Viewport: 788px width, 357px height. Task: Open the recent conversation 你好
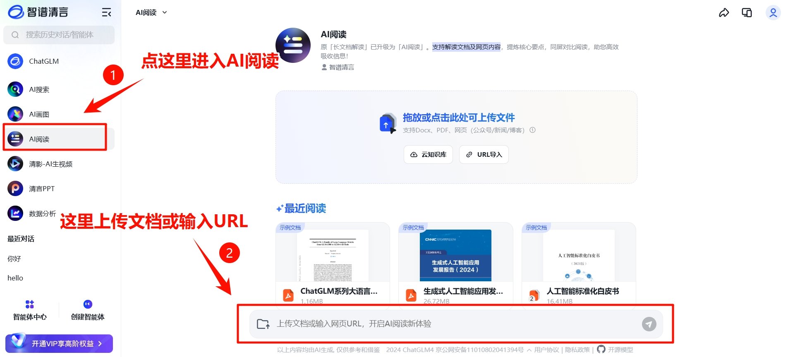(14, 259)
